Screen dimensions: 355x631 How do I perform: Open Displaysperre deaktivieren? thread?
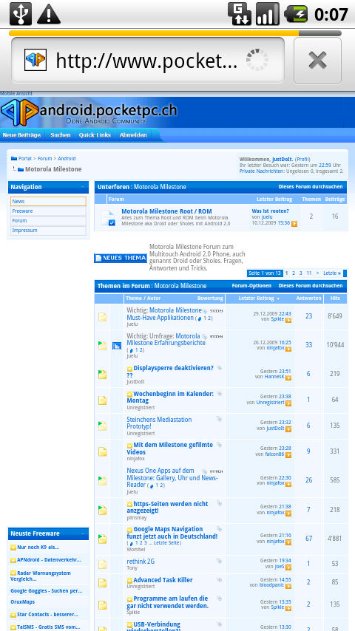click(170, 372)
